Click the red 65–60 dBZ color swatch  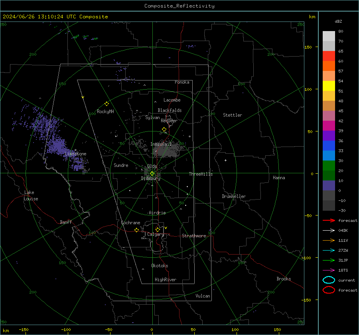[329, 56]
